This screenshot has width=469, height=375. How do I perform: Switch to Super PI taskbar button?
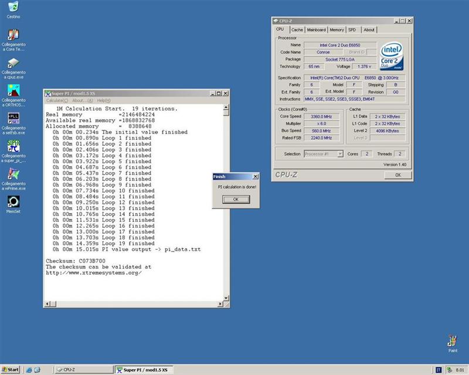[x=144, y=370]
